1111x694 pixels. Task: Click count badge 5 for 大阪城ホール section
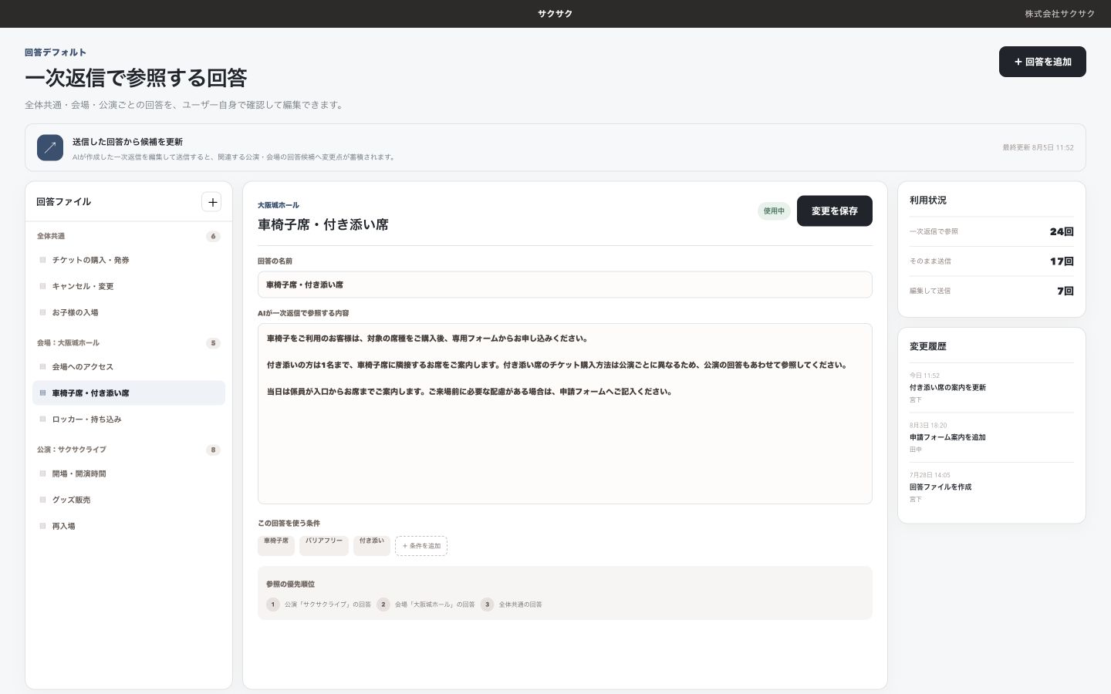(x=214, y=343)
